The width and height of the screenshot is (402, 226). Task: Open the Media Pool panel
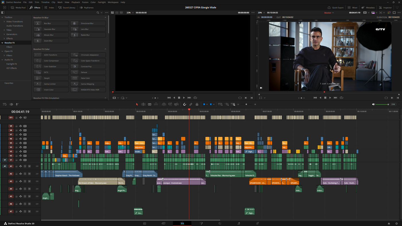click(18, 7)
